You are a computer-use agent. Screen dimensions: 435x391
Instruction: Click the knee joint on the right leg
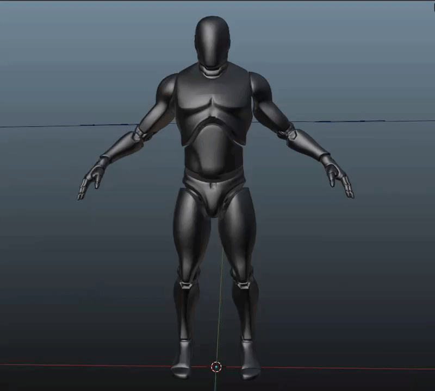pyautogui.click(x=243, y=285)
